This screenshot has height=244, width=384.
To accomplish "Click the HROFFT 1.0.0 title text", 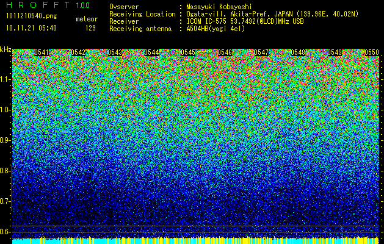I will [x=48, y=5].
